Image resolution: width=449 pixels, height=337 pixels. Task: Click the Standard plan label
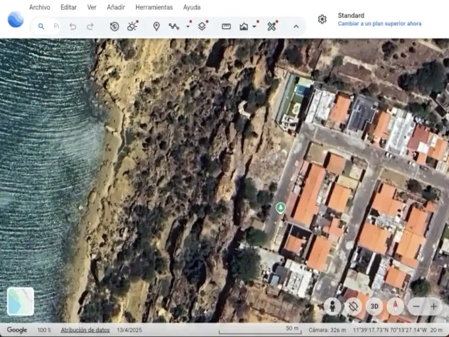pos(351,15)
